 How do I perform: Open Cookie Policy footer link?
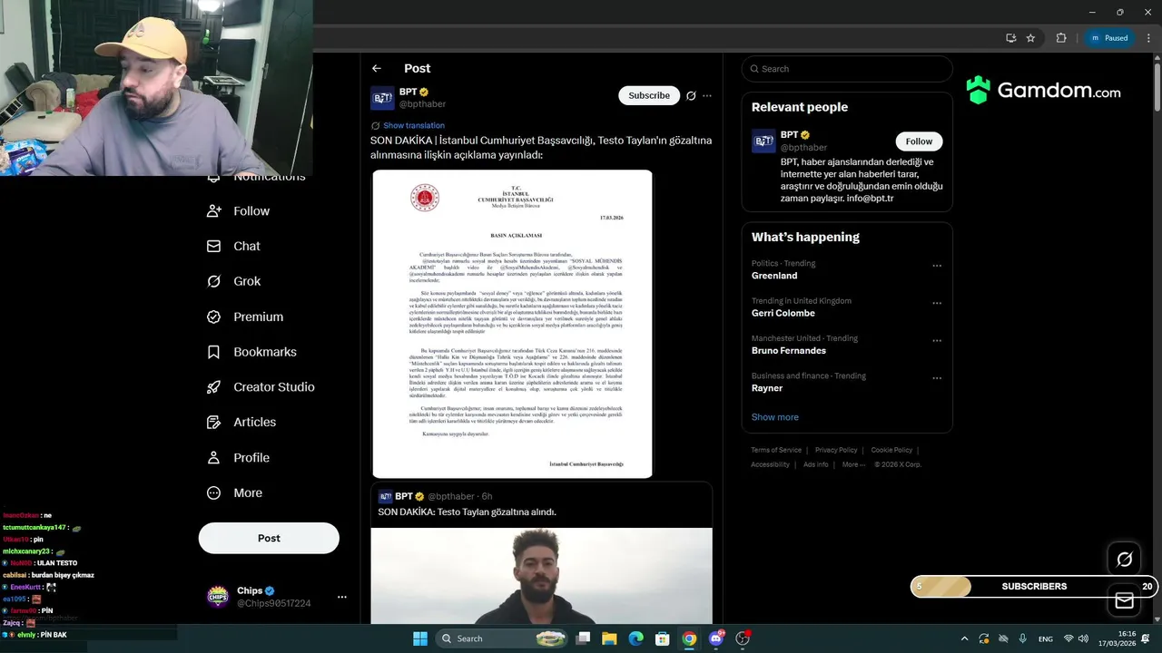coord(891,450)
